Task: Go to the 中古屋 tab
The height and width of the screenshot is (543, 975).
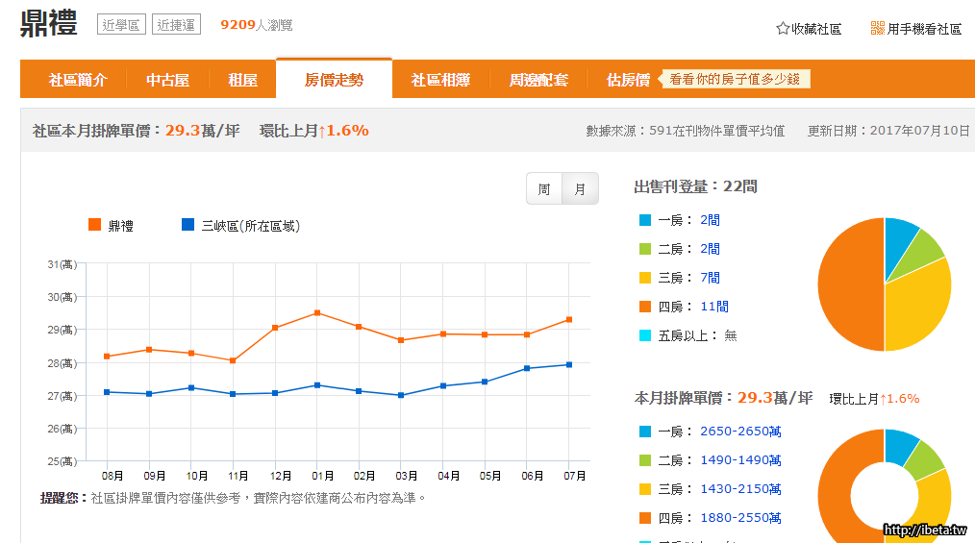Action: [167, 80]
